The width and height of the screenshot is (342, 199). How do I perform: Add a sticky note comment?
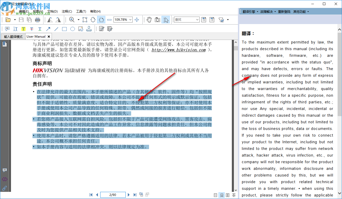click(x=7, y=29)
